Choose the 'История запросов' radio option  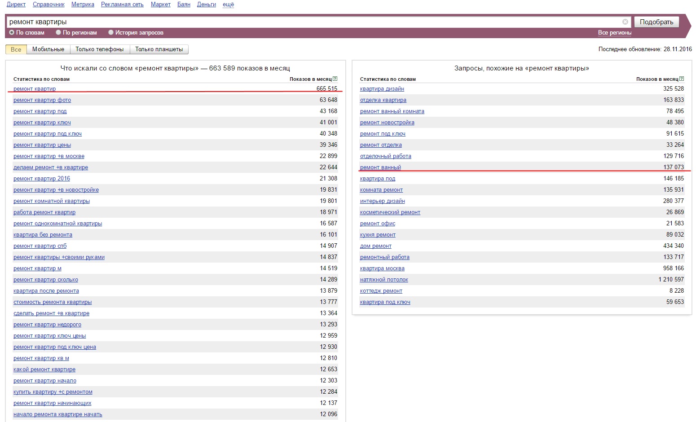tap(111, 32)
